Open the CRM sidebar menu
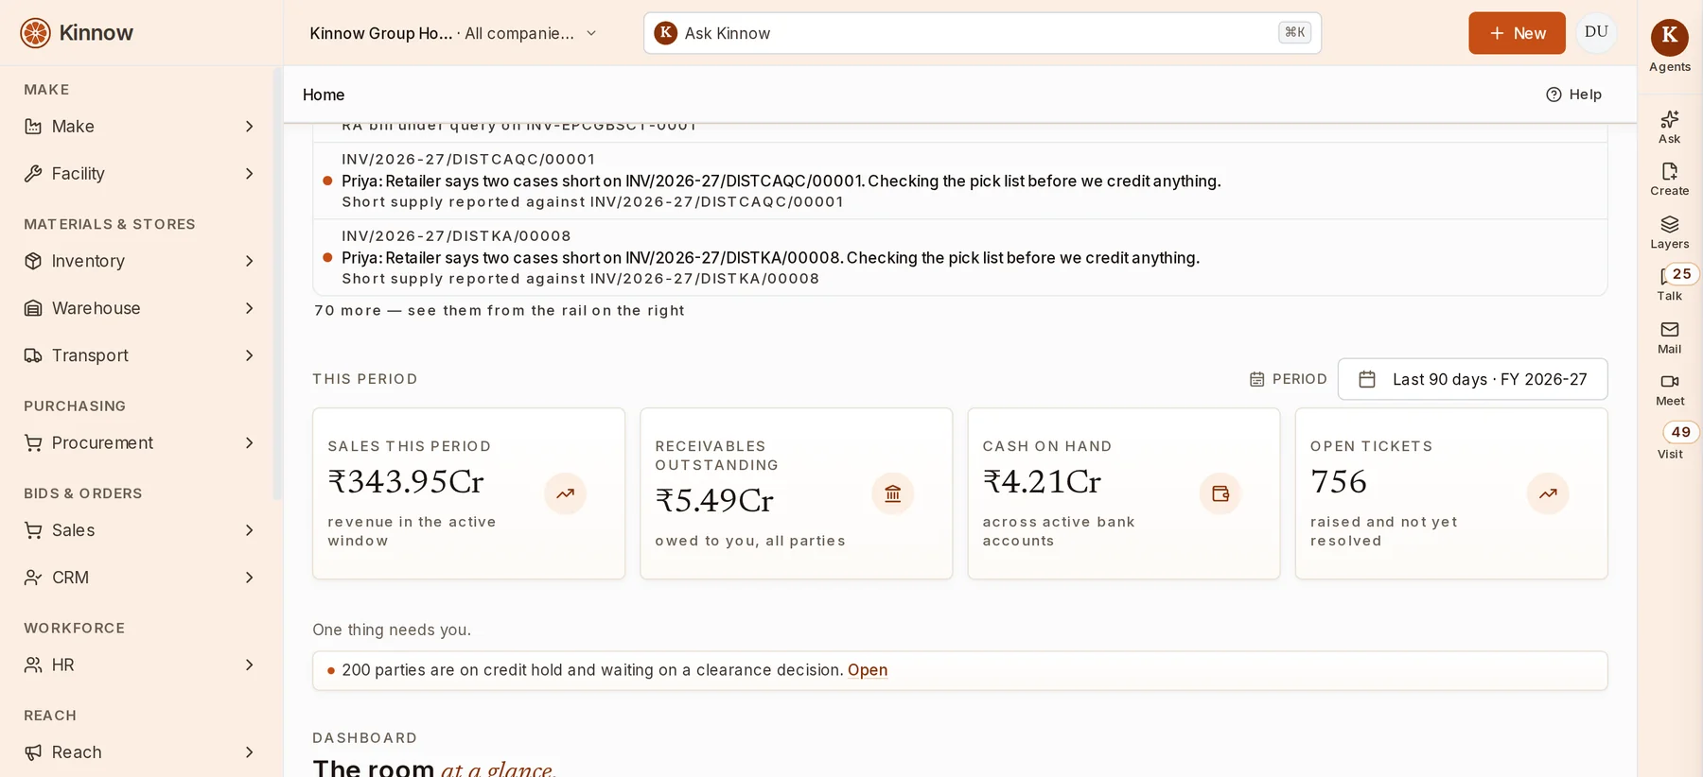The image size is (1703, 777). [141, 578]
